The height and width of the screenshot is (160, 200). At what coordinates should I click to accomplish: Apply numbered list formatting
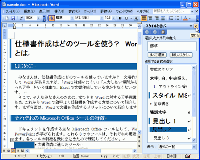(x=171, y=18)
